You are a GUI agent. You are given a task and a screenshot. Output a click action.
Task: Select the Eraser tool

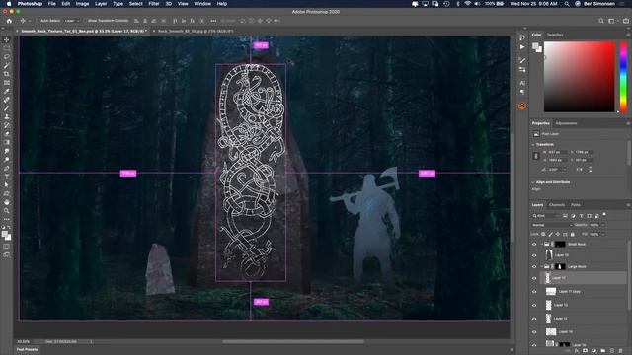[x=7, y=134]
